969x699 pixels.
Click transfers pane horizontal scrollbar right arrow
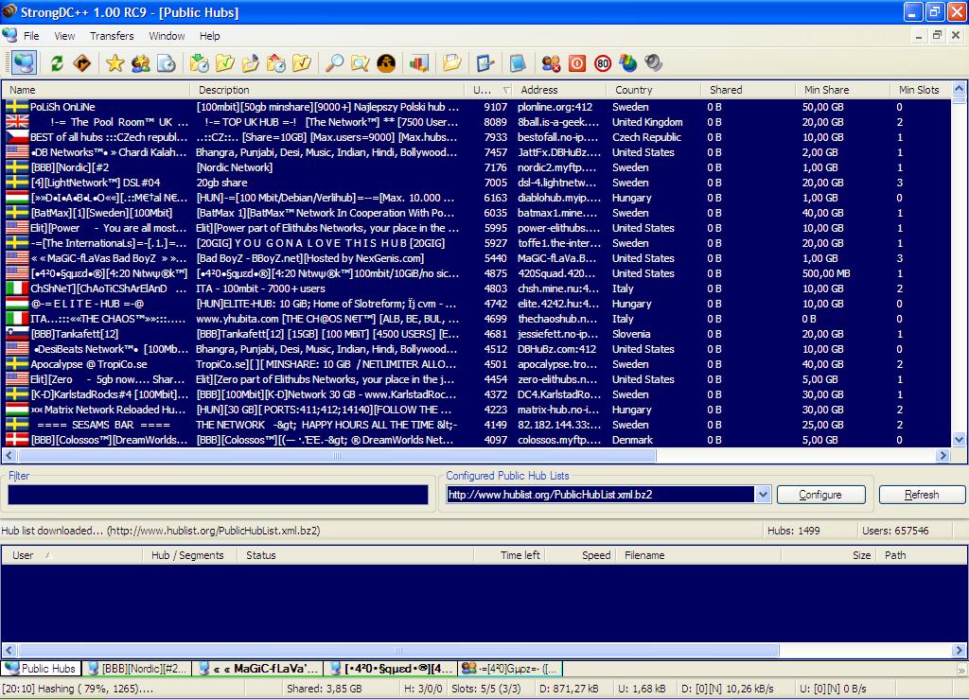pyautogui.click(x=960, y=650)
